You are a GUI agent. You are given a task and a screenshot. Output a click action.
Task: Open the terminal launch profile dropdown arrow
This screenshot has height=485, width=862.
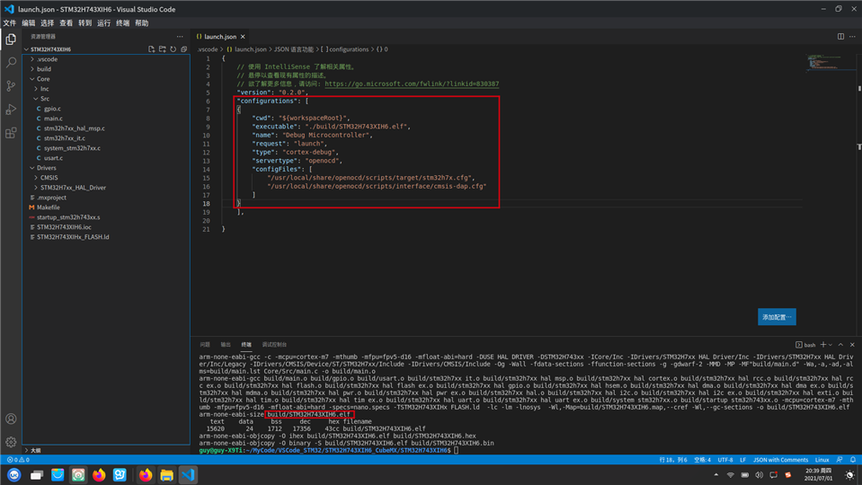[x=831, y=345]
